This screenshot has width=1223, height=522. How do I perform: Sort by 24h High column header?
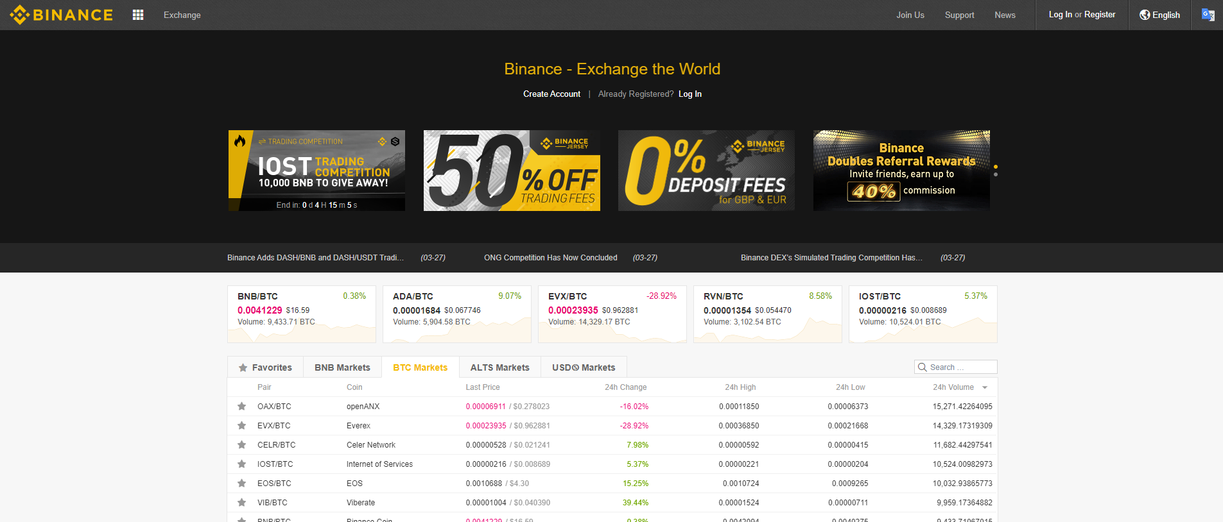click(x=740, y=387)
